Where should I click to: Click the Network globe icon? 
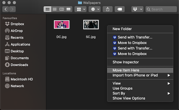tap(7, 86)
